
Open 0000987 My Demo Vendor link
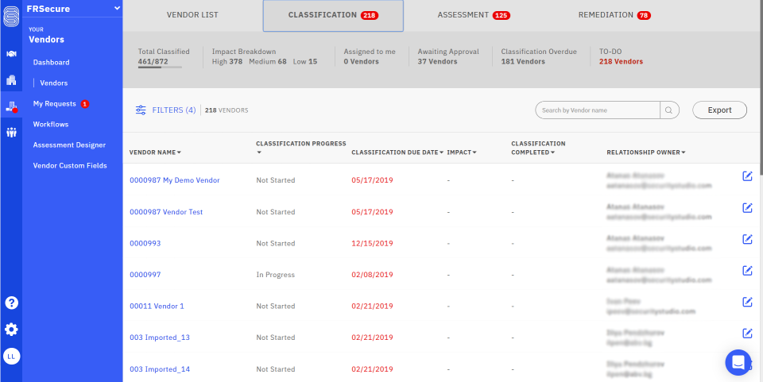pyautogui.click(x=175, y=180)
